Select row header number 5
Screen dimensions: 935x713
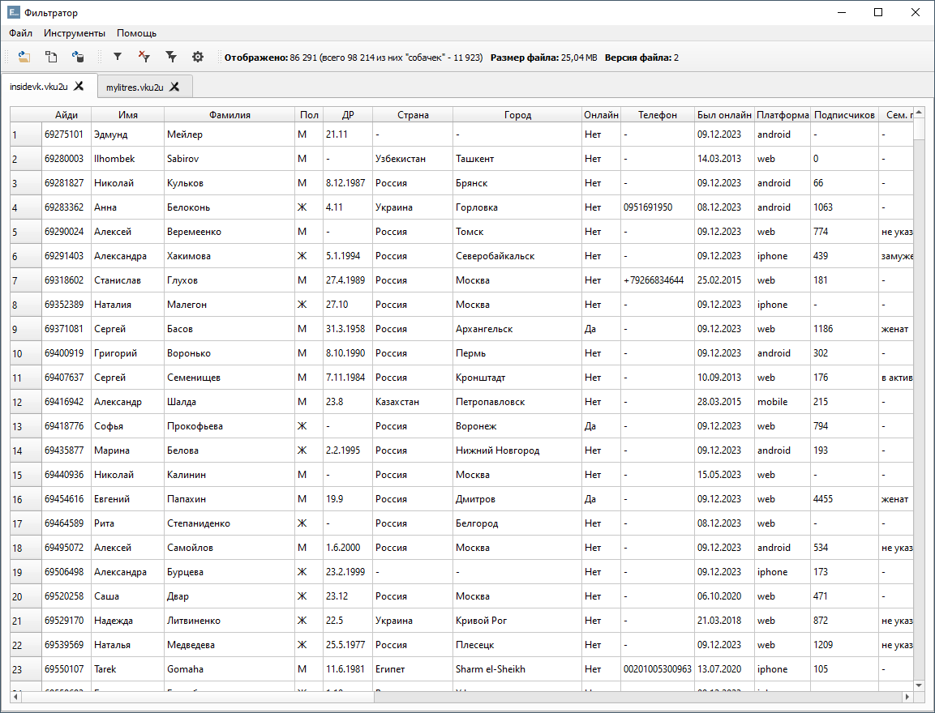pos(26,232)
